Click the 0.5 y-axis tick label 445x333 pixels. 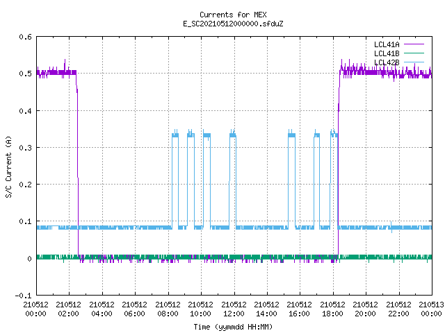click(x=26, y=74)
